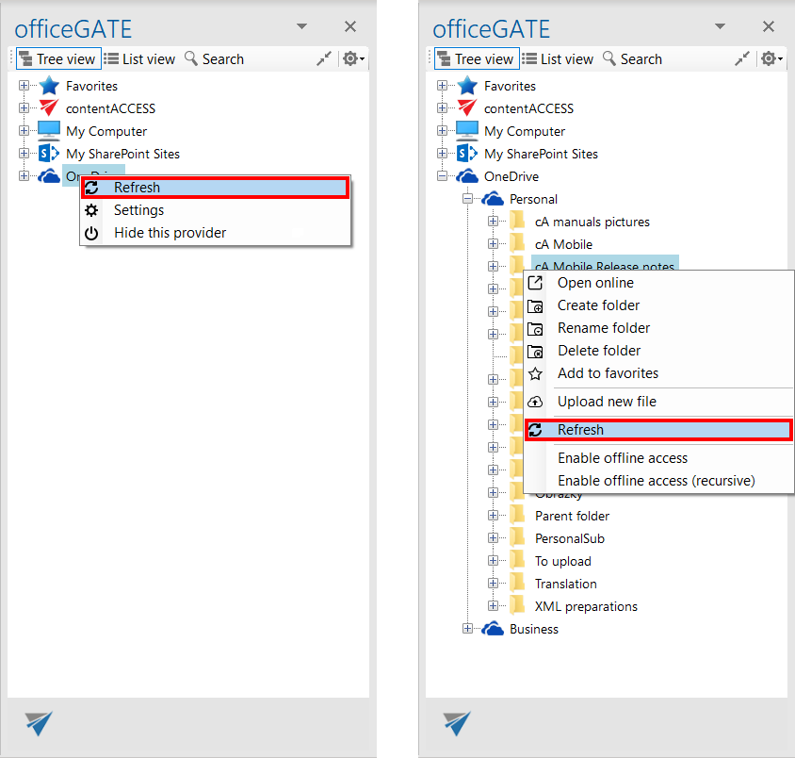This screenshot has width=795, height=758.
Task: Expand My Computer node in left panel
Action: tap(24, 130)
